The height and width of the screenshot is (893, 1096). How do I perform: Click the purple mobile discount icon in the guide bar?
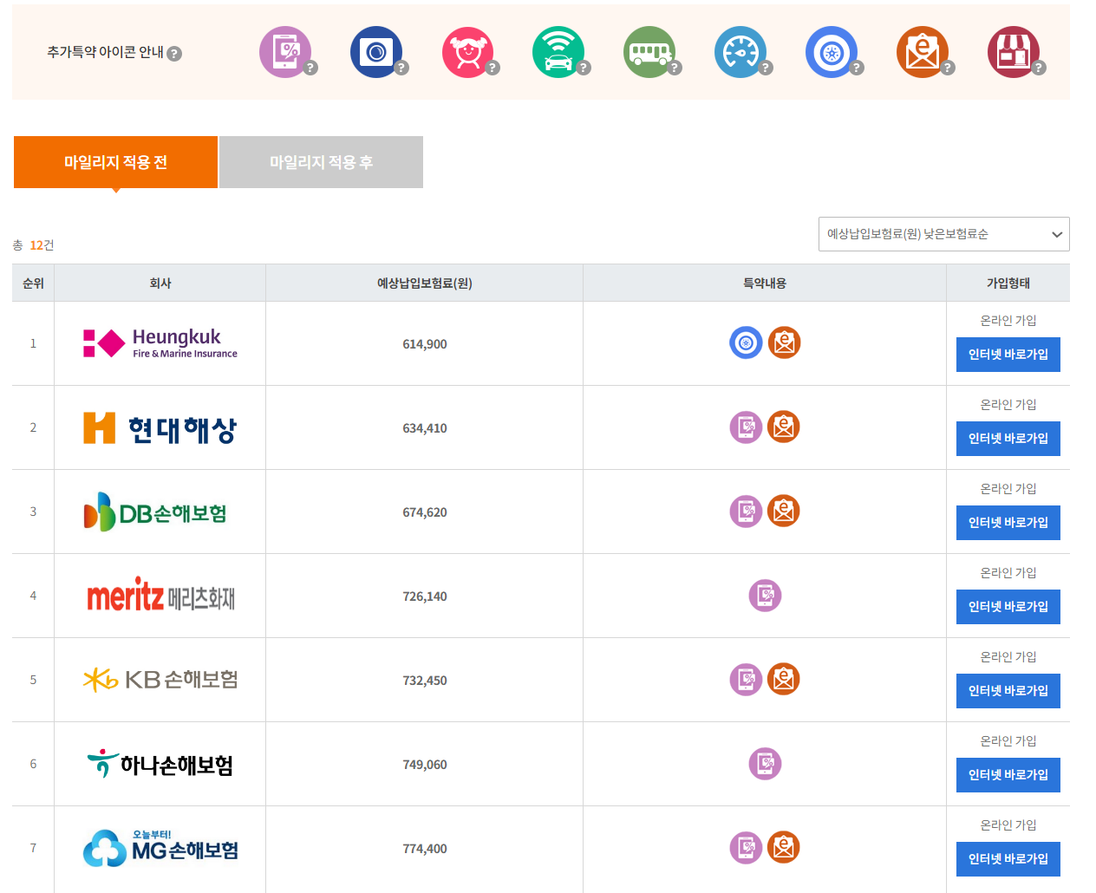[285, 52]
